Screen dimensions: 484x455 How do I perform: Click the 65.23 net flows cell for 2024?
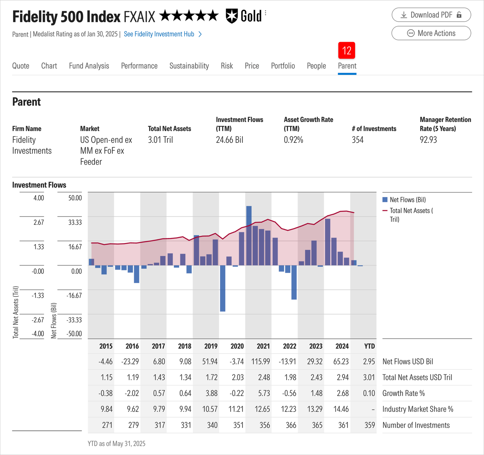[x=341, y=361]
